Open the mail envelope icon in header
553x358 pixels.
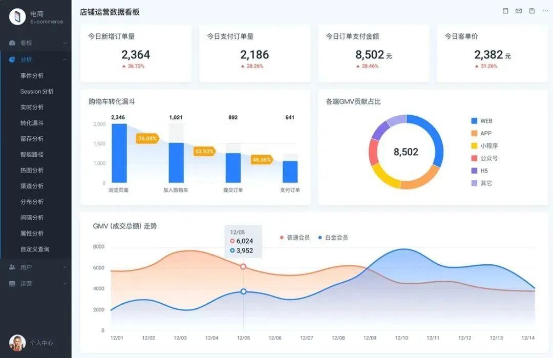[518, 11]
